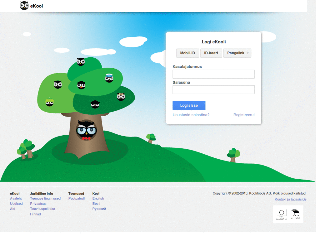The width and height of the screenshot is (320, 236).
Task: Choose Mobiil-ID login method
Action: click(x=187, y=53)
